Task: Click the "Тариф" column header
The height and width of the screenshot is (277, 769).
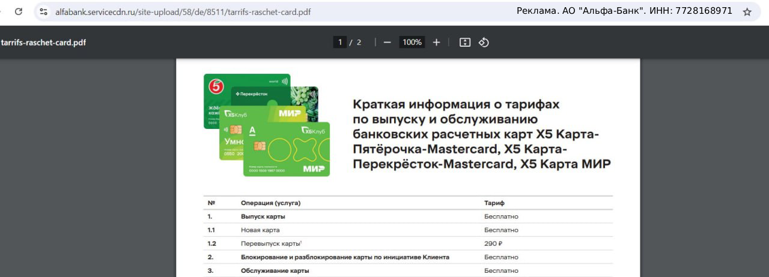Action: pos(494,203)
